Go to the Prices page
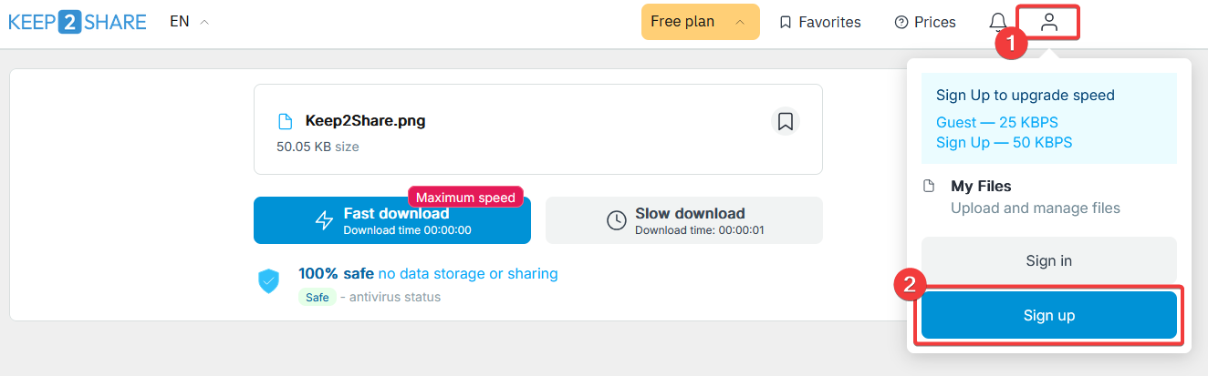 [925, 22]
